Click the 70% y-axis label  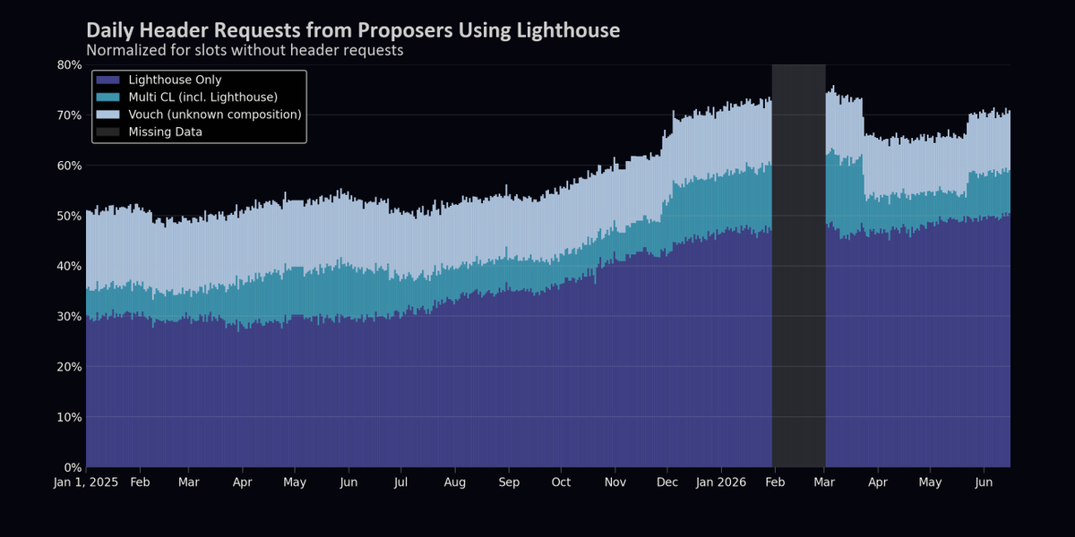pyautogui.click(x=69, y=115)
